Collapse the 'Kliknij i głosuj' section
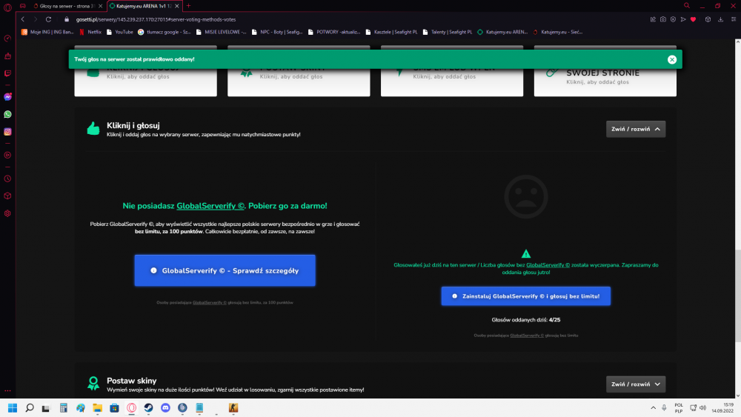Image resolution: width=741 pixels, height=417 pixels. 636,129
